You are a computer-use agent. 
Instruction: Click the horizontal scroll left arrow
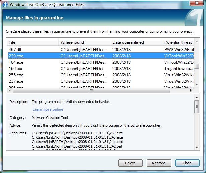9,91
